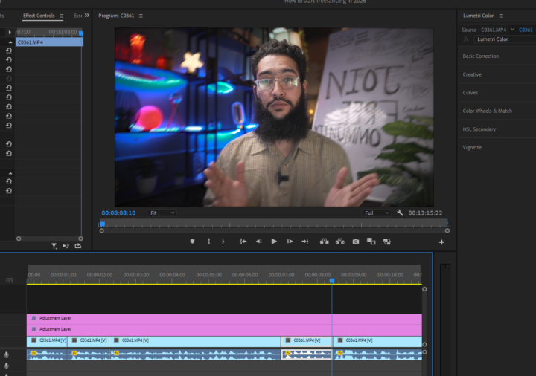Click the Add Marker icon
This screenshot has width=536, height=376.
click(192, 242)
